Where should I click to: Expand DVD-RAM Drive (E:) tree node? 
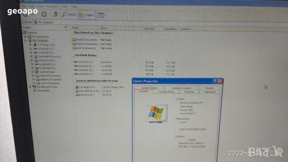pyautogui.click(x=31, y=57)
